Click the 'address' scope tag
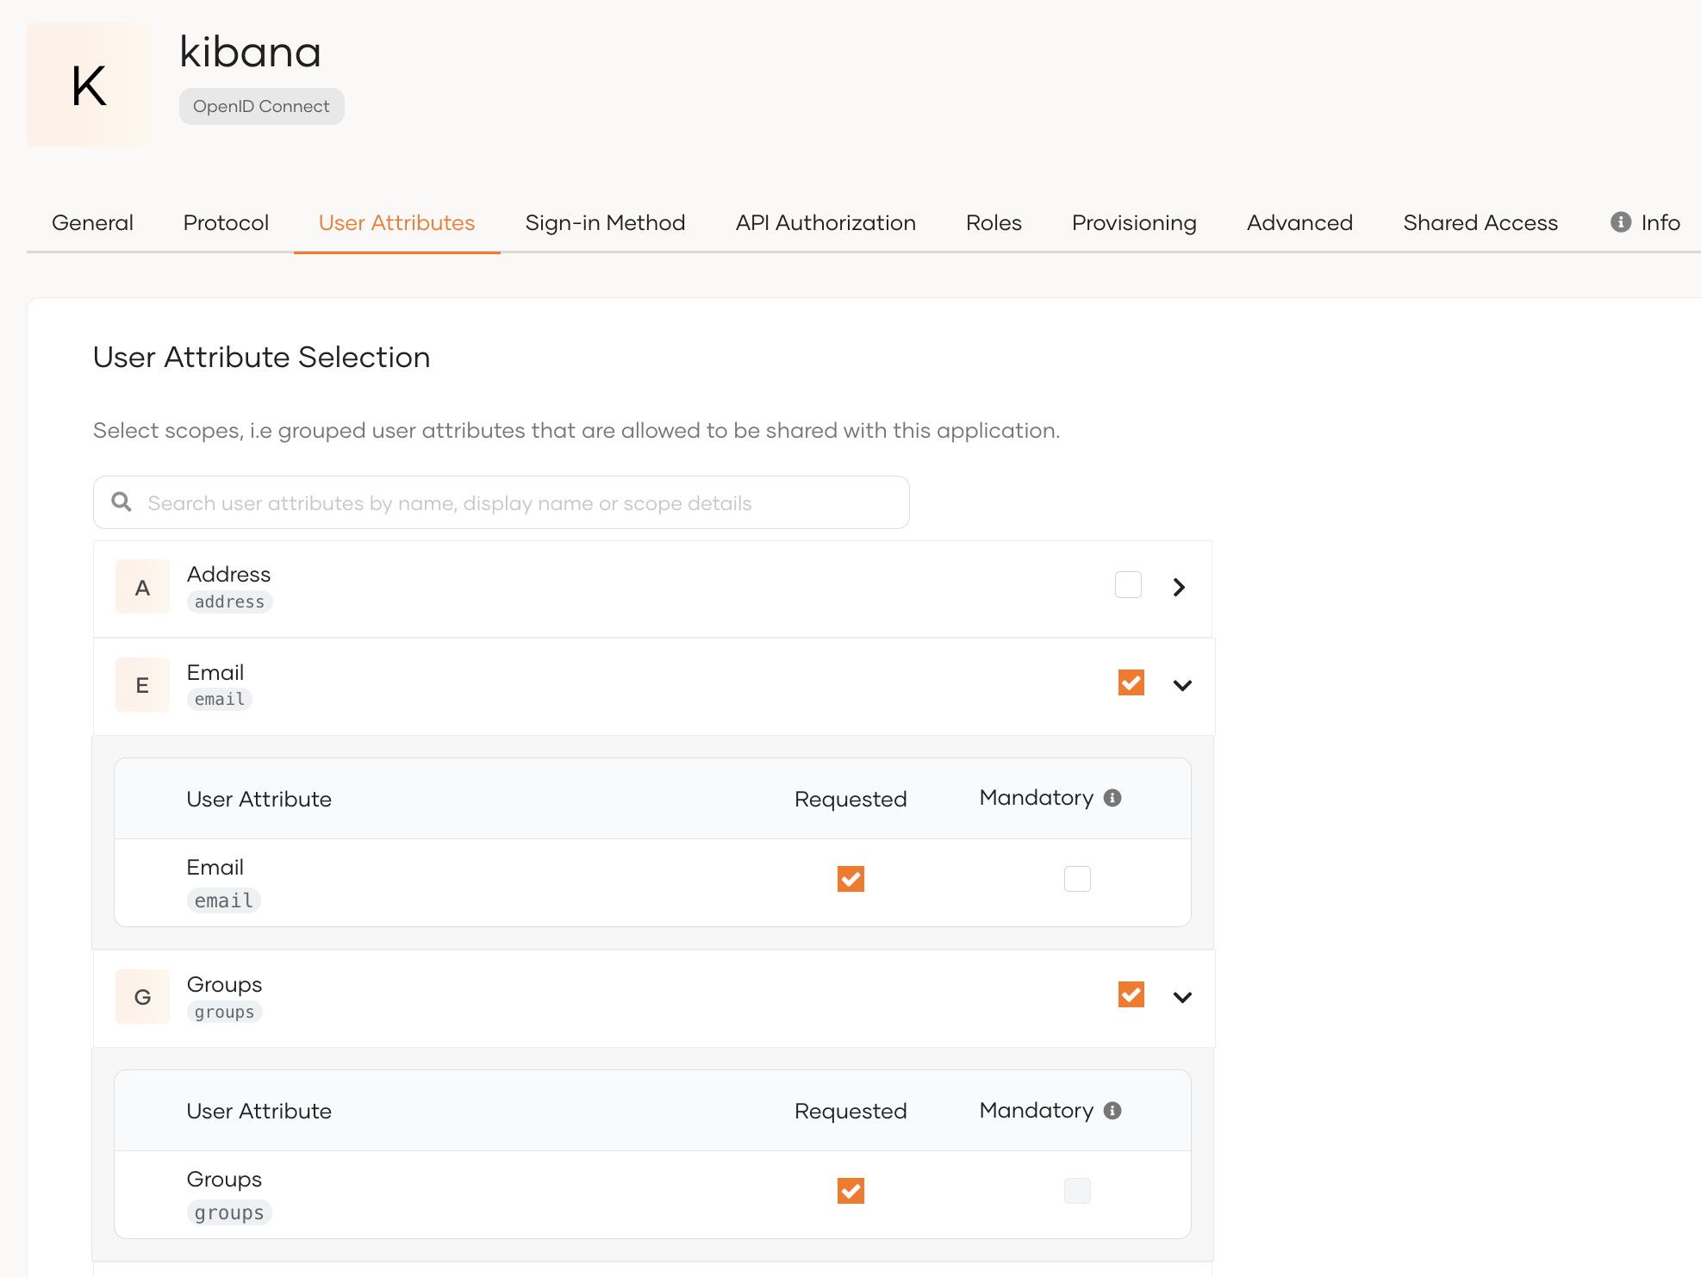 tap(229, 601)
